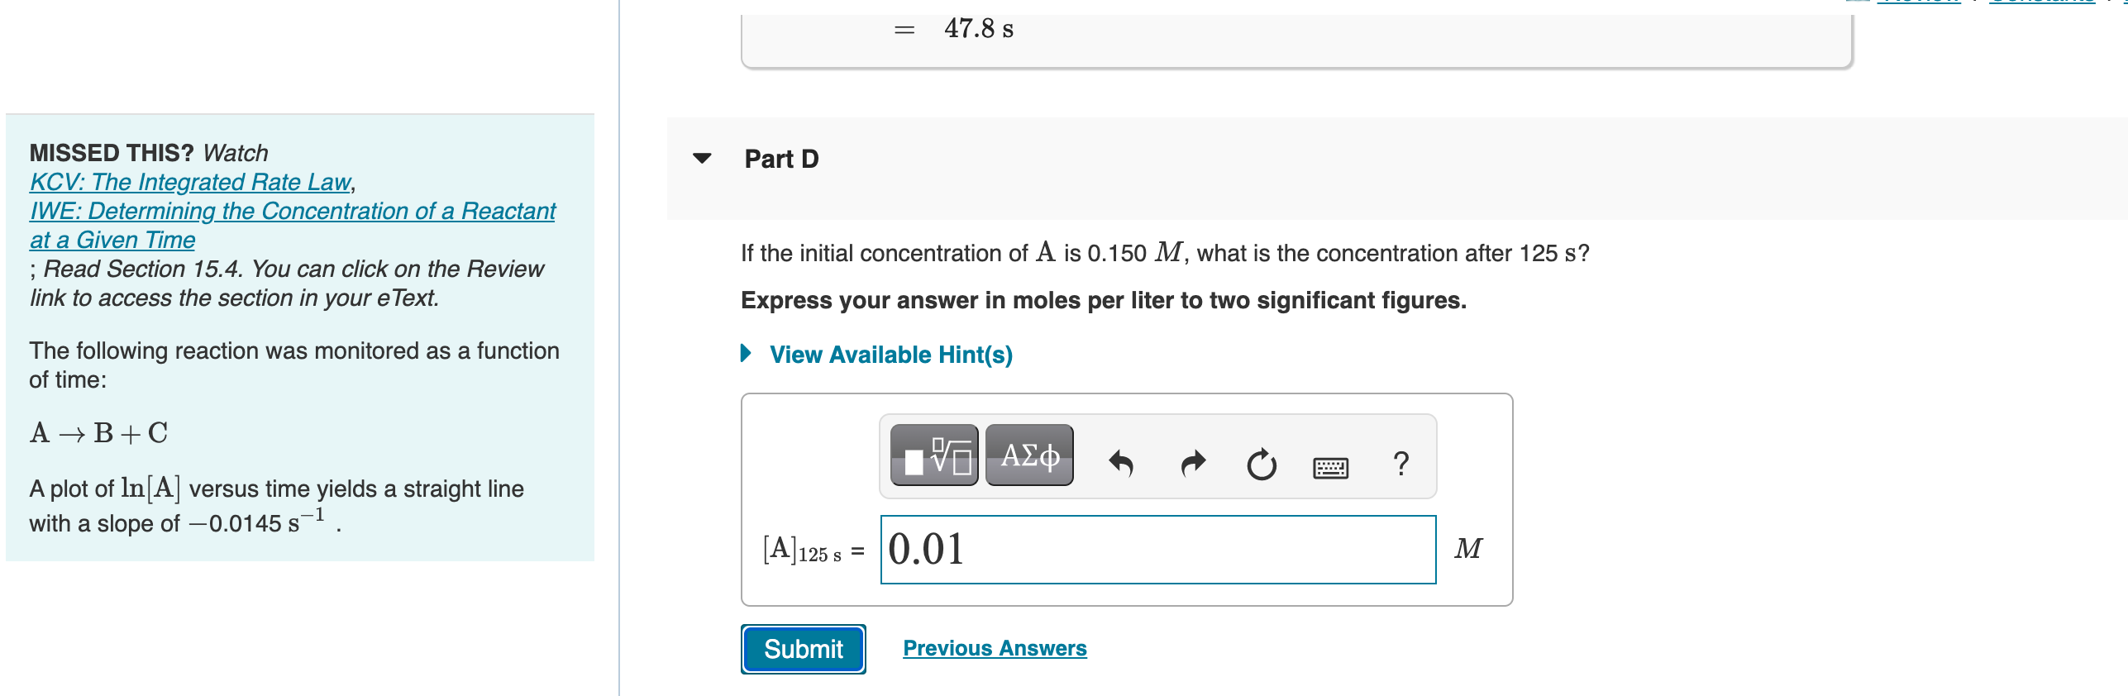
Task: Click the Part D header label
Action: pos(780,159)
